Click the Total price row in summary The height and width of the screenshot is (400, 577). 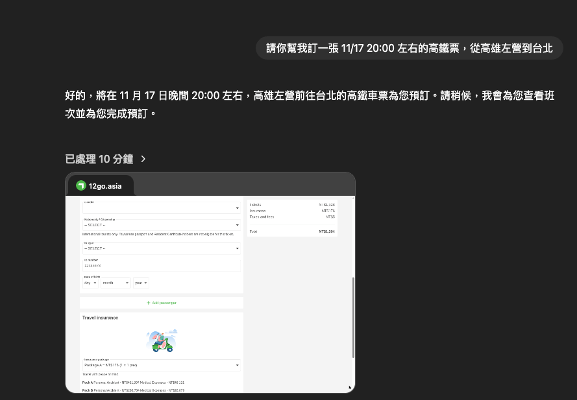[x=292, y=231]
